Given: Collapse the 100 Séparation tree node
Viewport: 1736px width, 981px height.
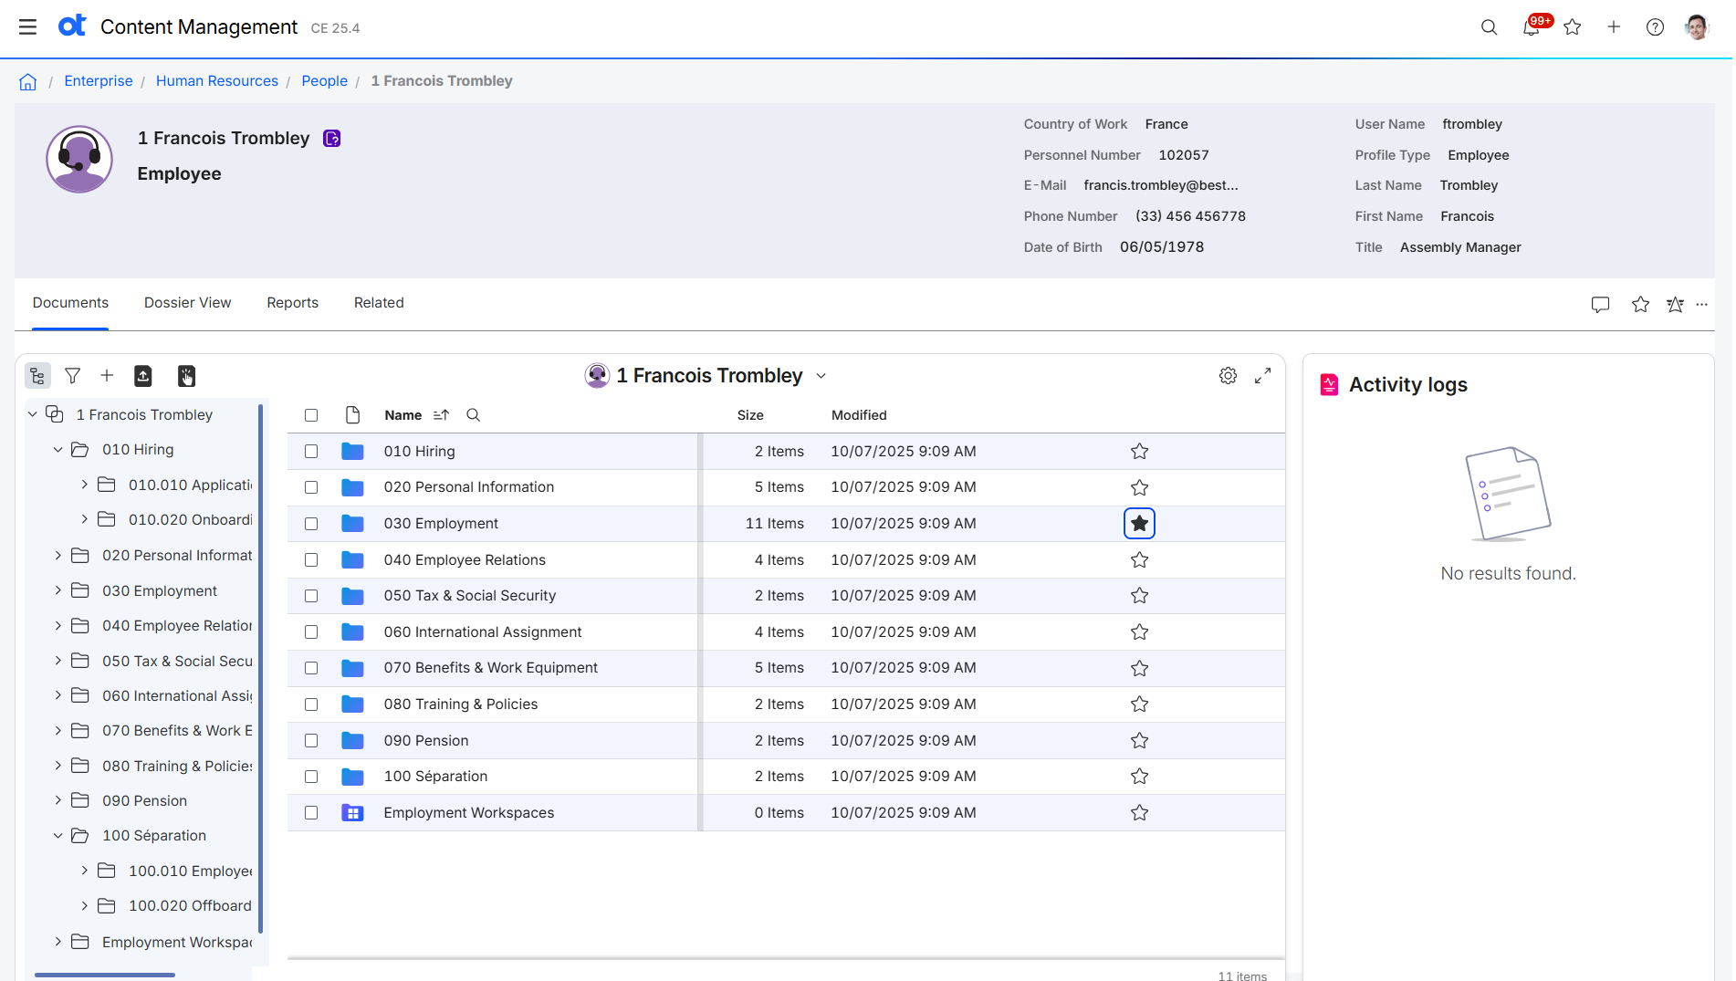Looking at the screenshot, I should pyautogui.click(x=58, y=835).
